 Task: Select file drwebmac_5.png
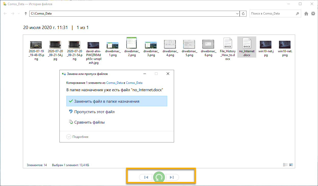(x=189, y=47)
